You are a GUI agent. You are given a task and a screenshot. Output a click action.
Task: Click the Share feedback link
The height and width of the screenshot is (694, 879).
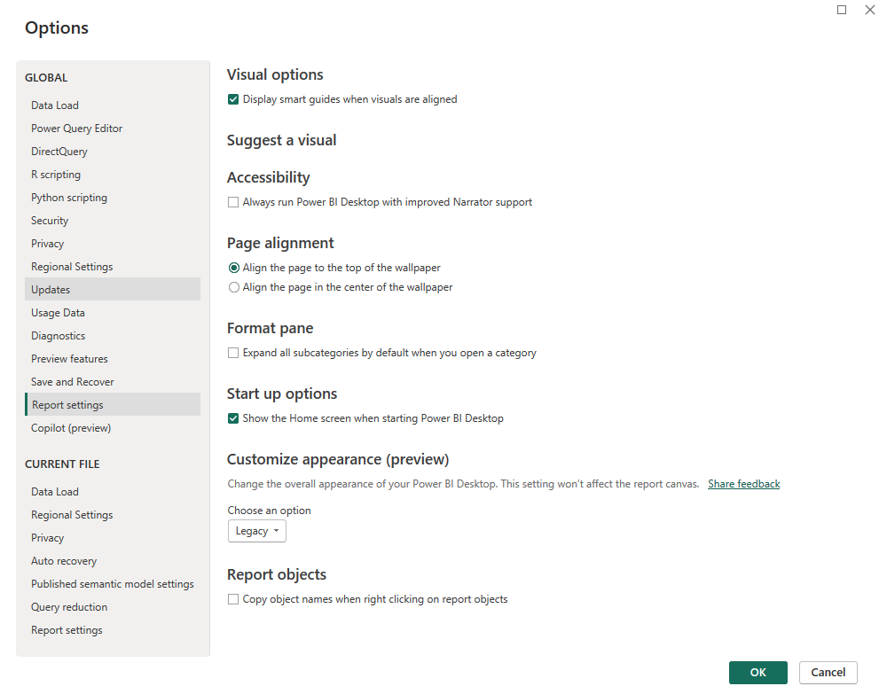743,483
